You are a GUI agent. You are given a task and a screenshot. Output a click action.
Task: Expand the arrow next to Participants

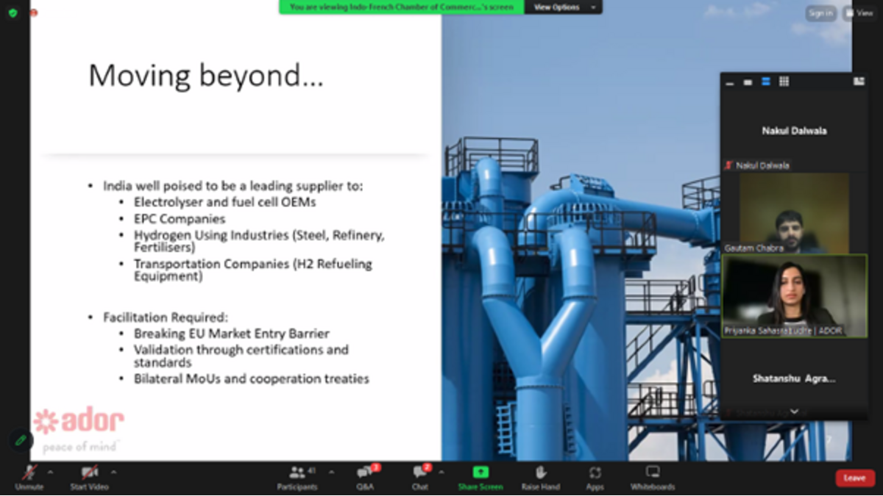click(x=330, y=472)
